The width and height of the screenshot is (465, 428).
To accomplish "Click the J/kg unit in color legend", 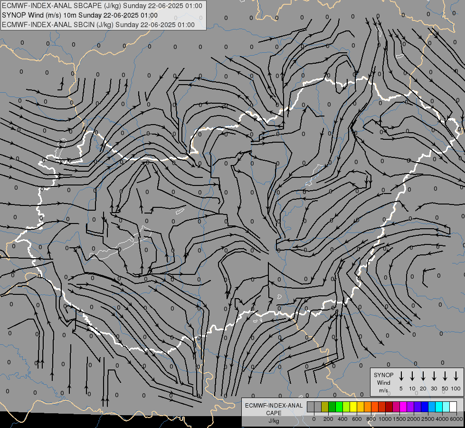I will [274, 421].
